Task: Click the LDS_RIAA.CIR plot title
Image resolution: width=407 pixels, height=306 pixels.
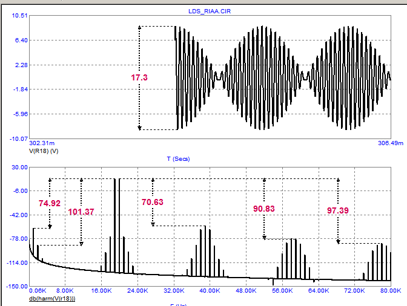Action: pyautogui.click(x=210, y=11)
